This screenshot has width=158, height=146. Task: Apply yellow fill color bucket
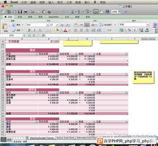pyautogui.click(x=57, y=30)
